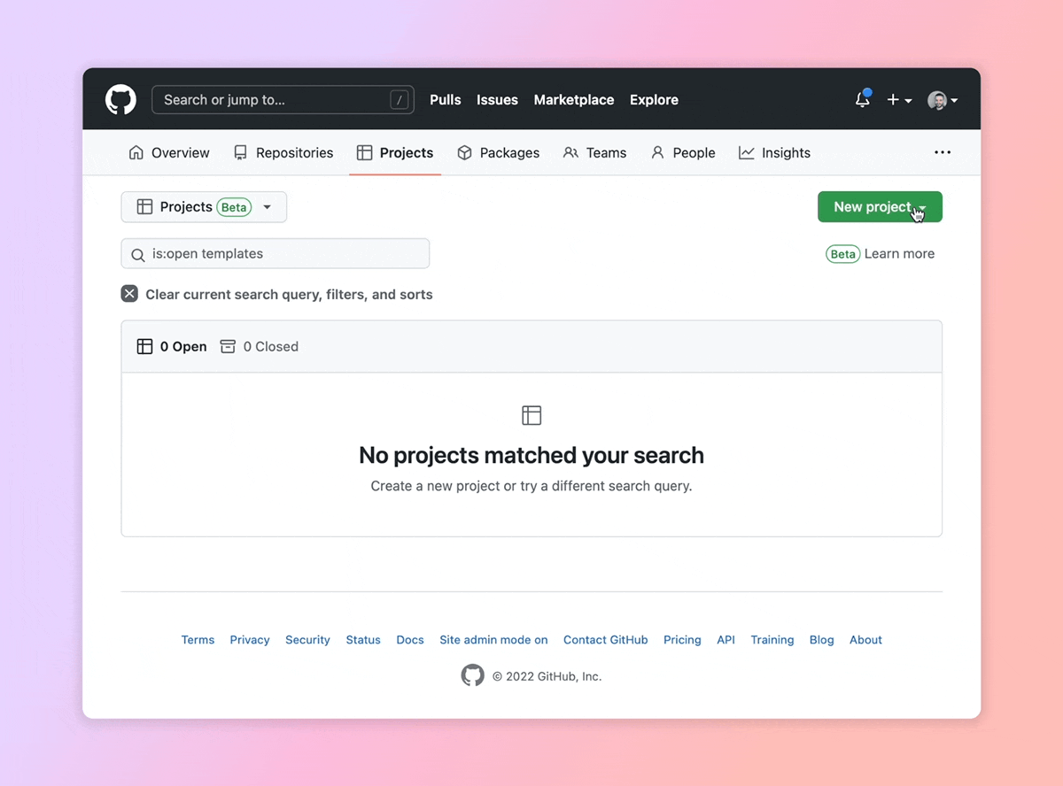This screenshot has width=1063, height=786.
Task: Click the Closed archive icon in the filter bar
Action: click(x=228, y=346)
